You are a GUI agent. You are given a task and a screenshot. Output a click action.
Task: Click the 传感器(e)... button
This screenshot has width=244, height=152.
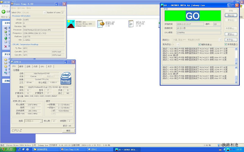[231, 28]
